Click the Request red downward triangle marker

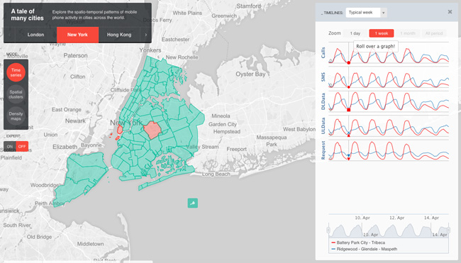coord(349,159)
